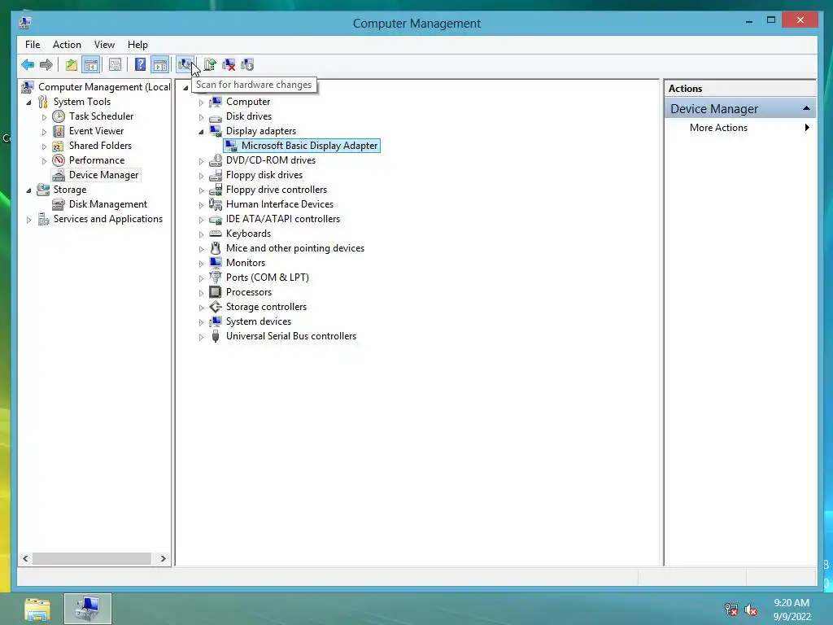Expand Event Viewer in left tree
This screenshot has height=625, width=833.
pyautogui.click(x=44, y=131)
